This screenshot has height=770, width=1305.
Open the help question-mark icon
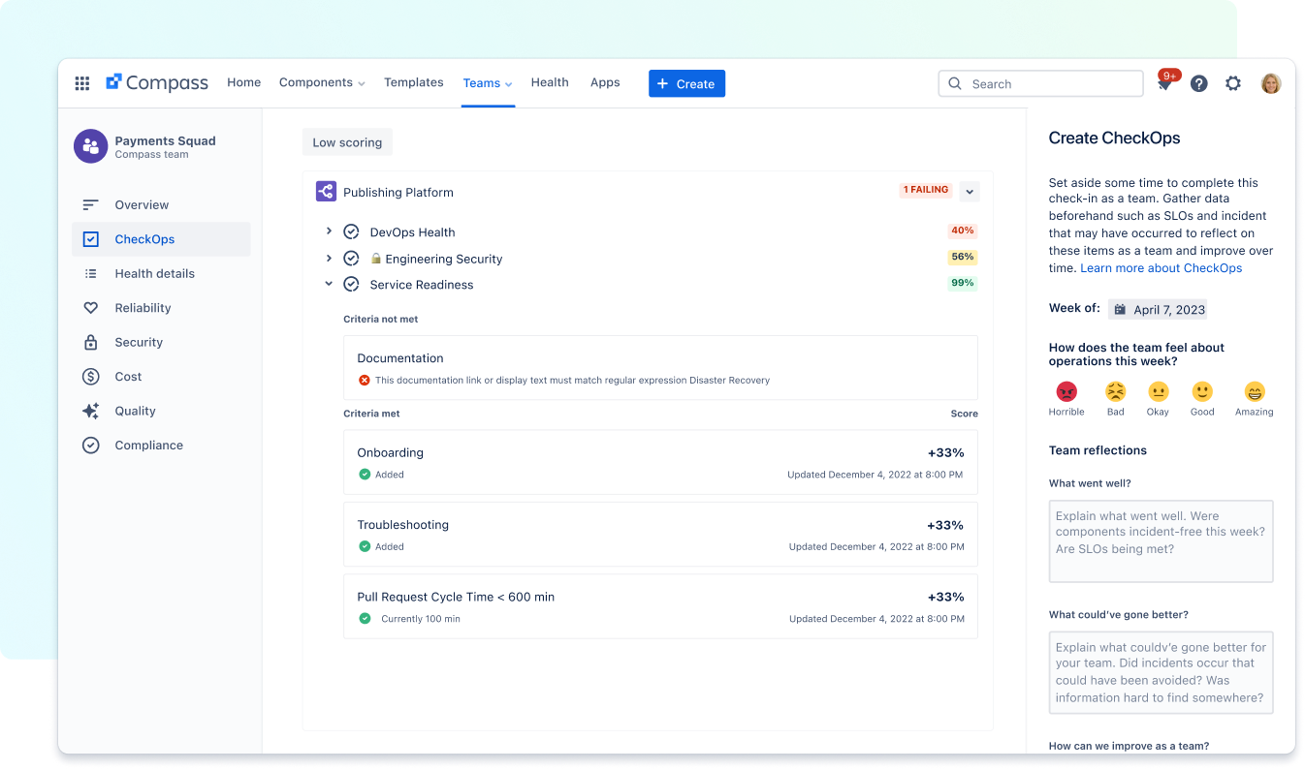pyautogui.click(x=1198, y=83)
